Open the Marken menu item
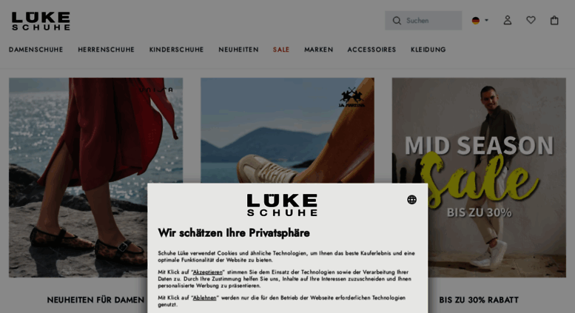Screen dimensions: 575x313 [x=319, y=50]
